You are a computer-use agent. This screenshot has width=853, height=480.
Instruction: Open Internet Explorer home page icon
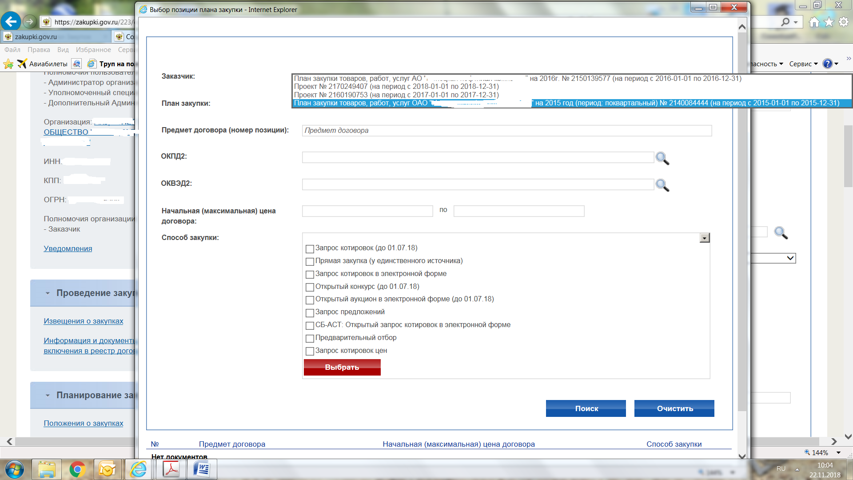(814, 22)
